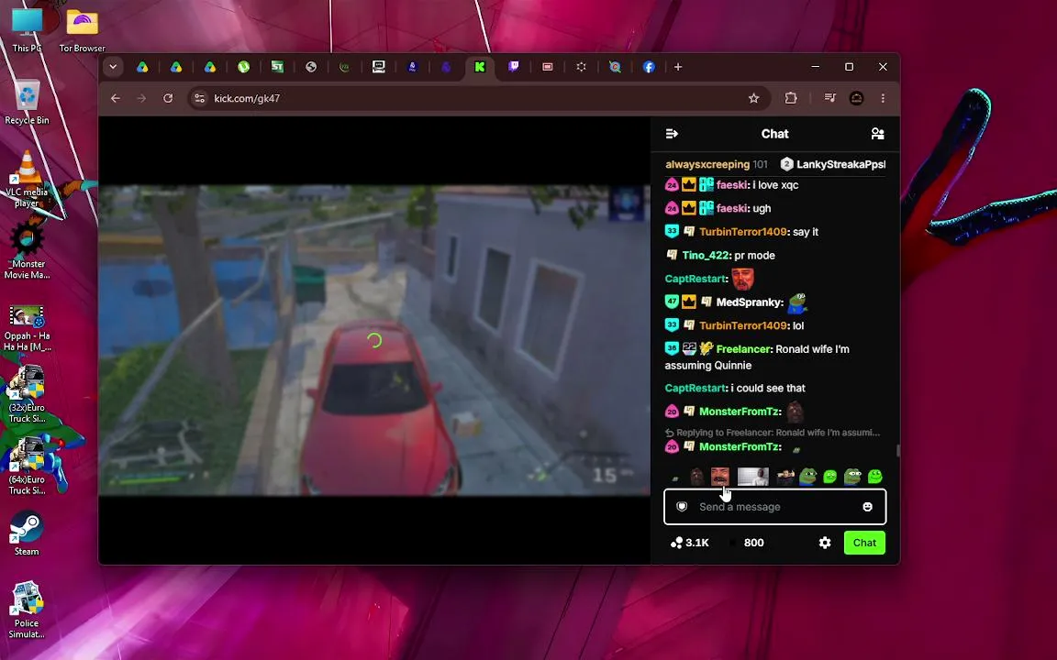This screenshot has height=660, width=1057.
Task: Open the media controls toolbar icon
Action: coord(829,98)
